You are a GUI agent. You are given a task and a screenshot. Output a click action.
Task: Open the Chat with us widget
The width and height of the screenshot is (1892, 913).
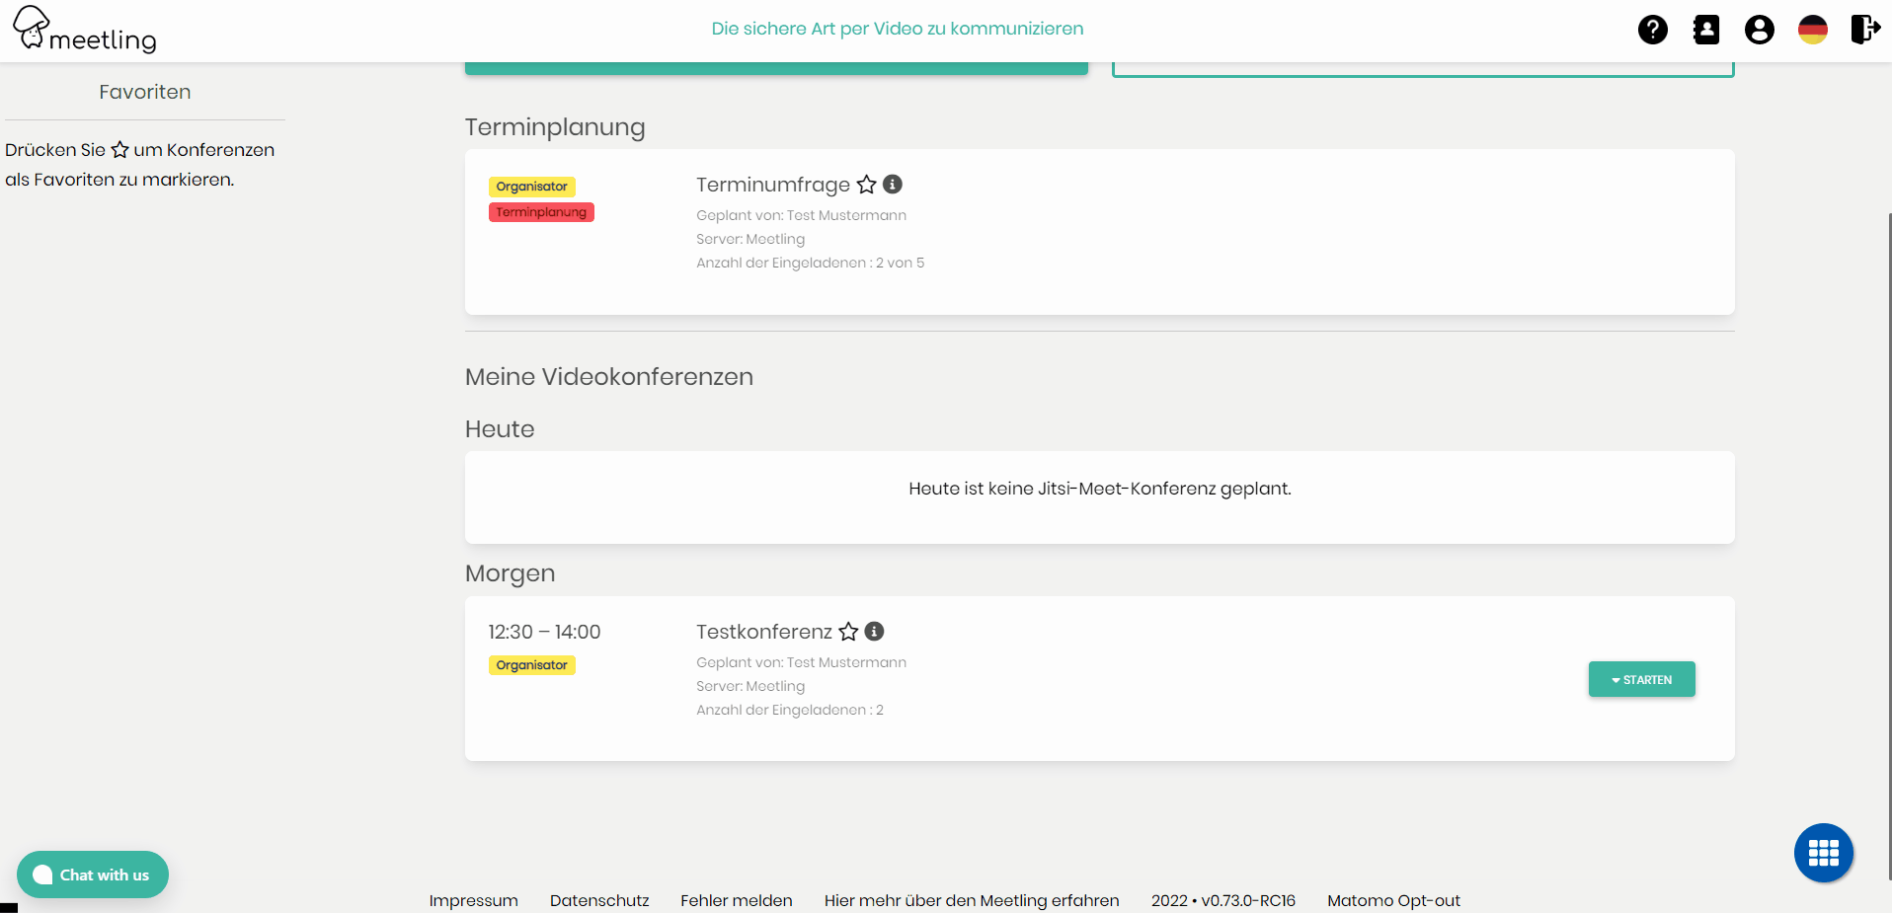click(93, 875)
